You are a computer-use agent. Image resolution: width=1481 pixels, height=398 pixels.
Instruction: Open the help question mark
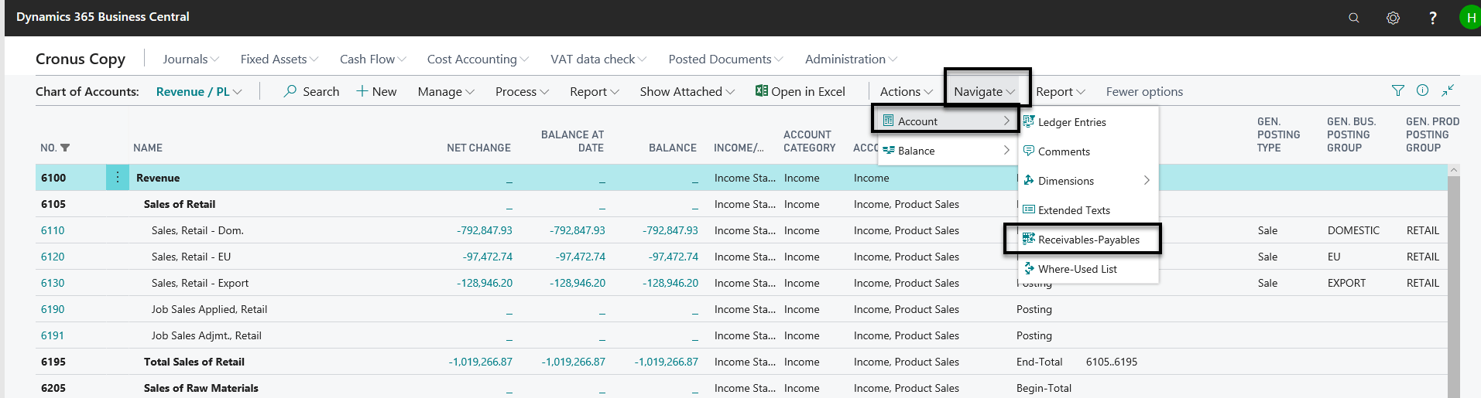tap(1432, 17)
